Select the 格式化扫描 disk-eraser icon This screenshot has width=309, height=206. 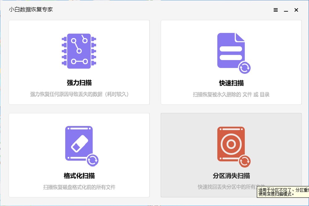point(77,142)
